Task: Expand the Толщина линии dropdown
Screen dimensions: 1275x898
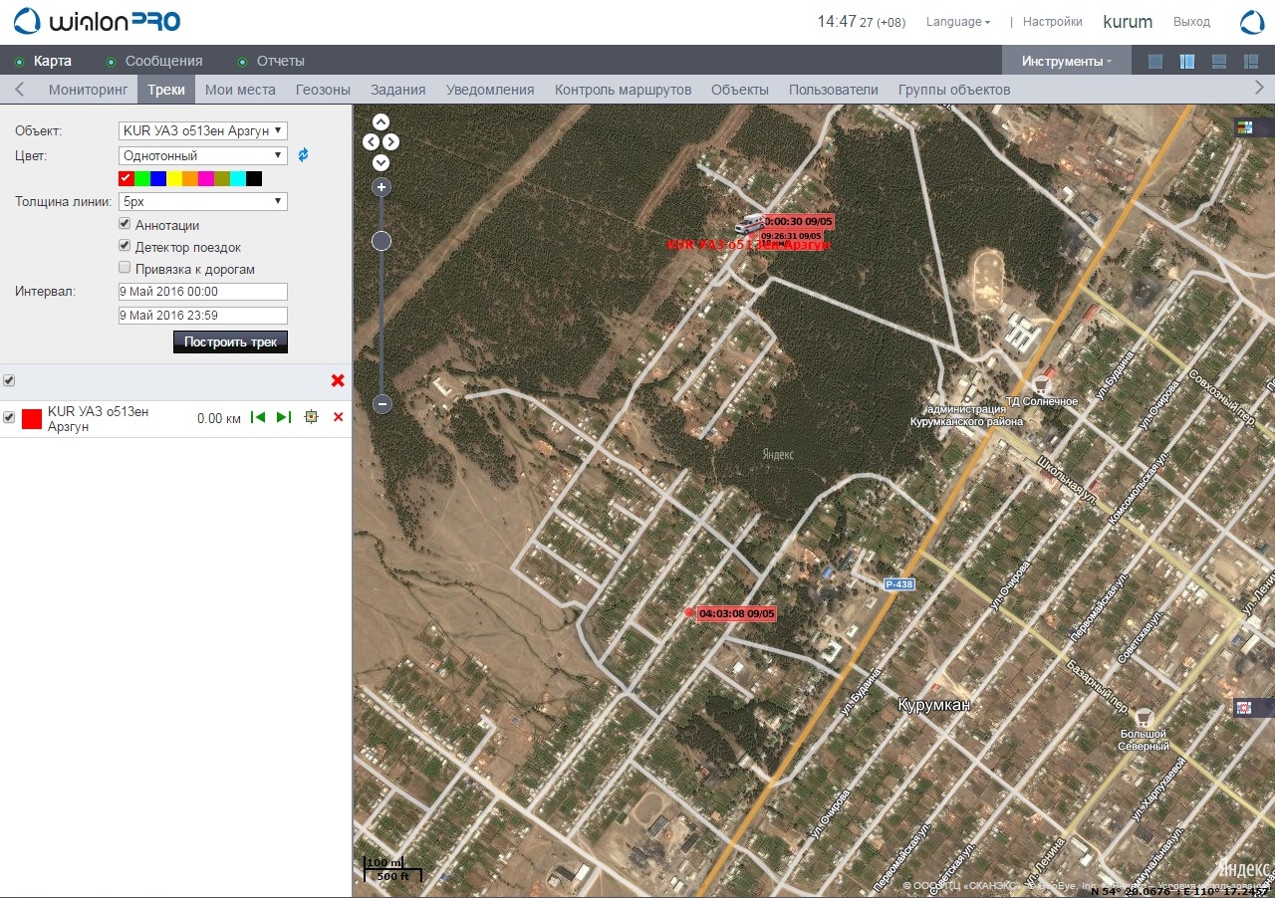Action: point(203,202)
